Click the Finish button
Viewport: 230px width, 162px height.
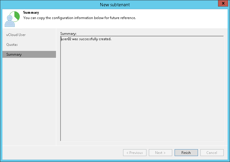[x=186, y=152]
